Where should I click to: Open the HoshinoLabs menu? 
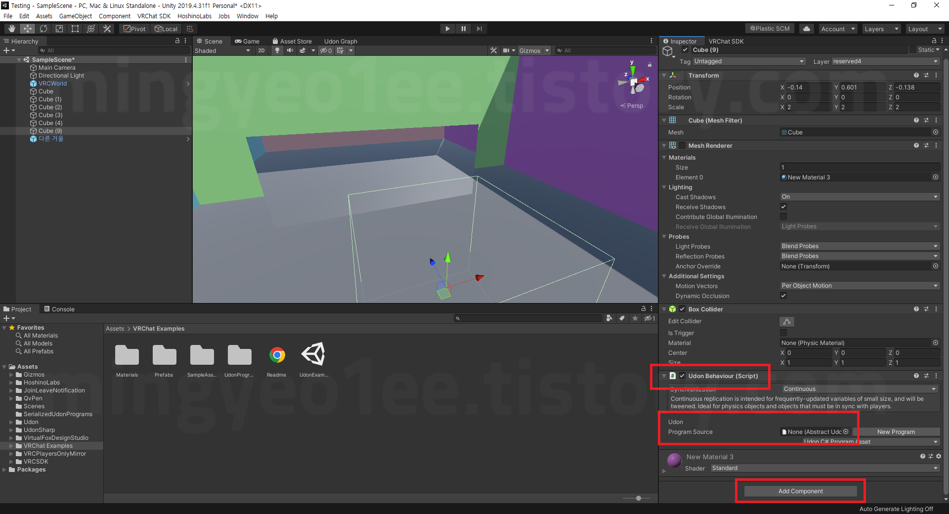(x=194, y=16)
